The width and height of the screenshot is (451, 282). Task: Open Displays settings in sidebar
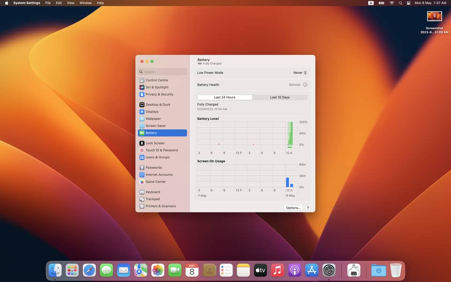152,112
